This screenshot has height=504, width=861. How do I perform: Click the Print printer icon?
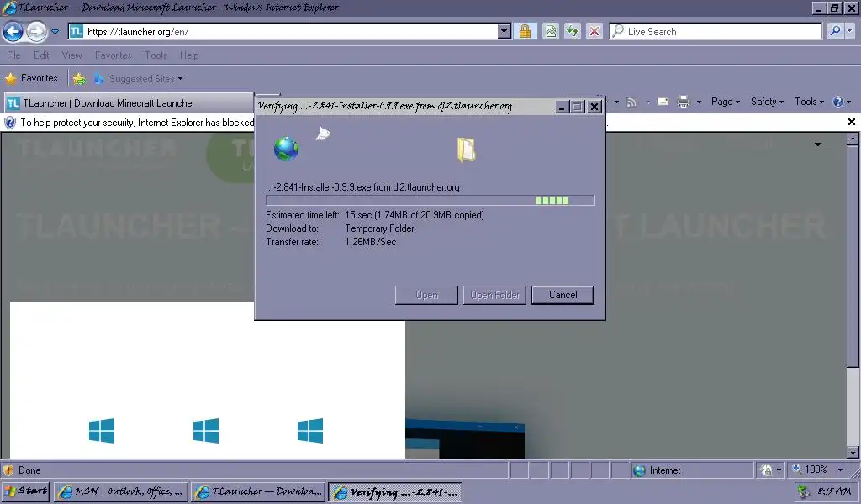(x=683, y=102)
